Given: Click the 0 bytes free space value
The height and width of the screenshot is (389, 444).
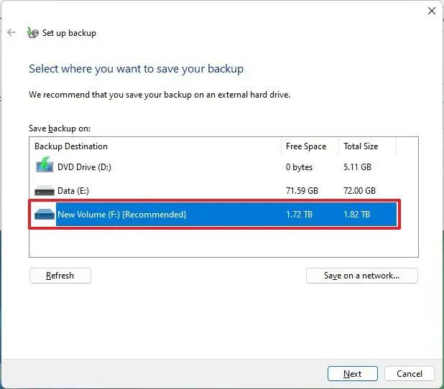Looking at the screenshot, I should click(x=300, y=167).
